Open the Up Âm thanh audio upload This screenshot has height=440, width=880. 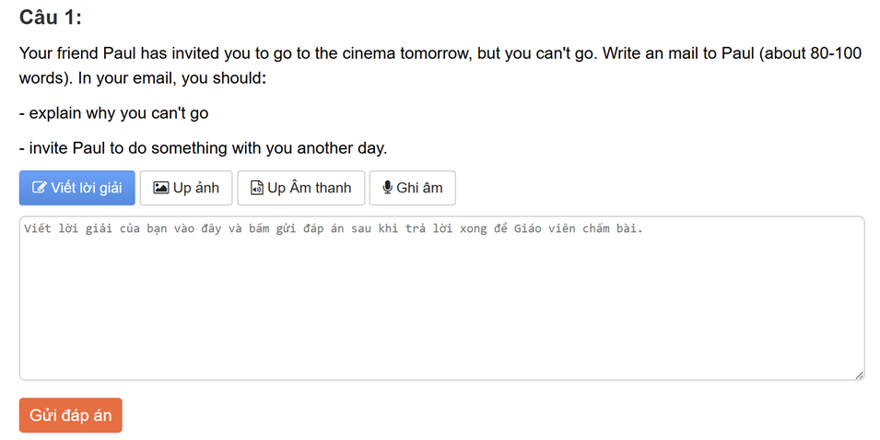click(x=300, y=188)
